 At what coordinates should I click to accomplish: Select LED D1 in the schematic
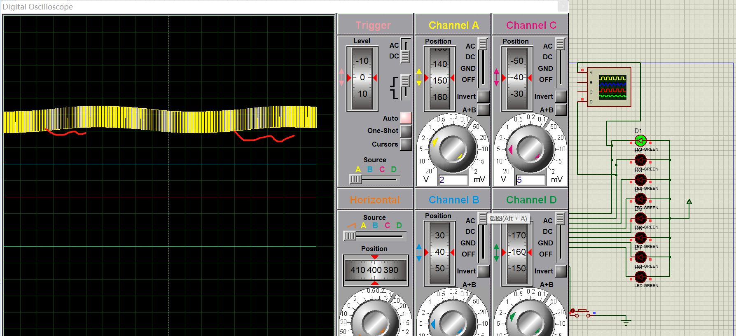click(x=640, y=141)
